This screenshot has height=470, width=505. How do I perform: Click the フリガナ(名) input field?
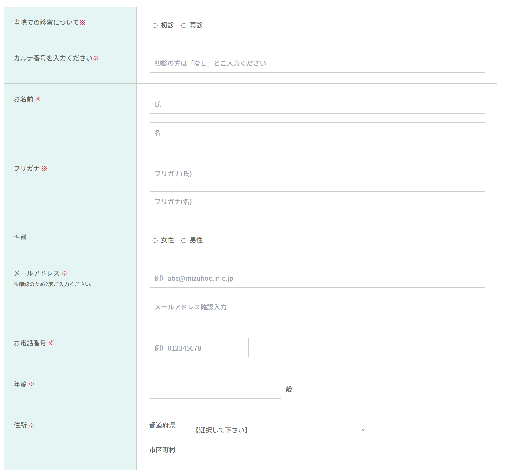point(317,201)
